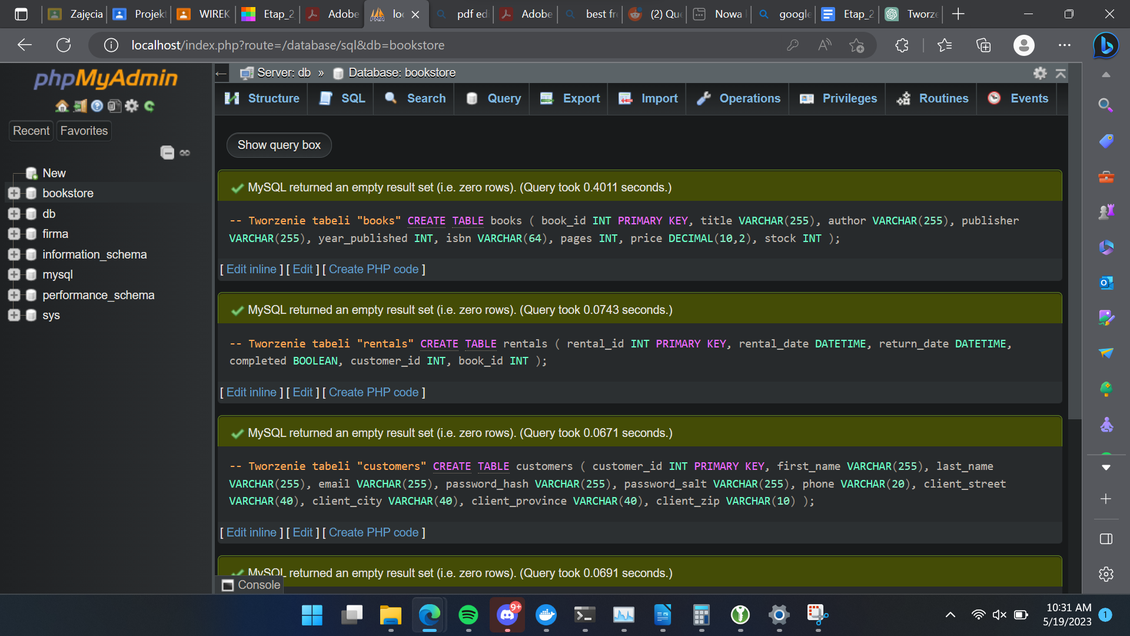
Task: Expand the mysql database node
Action: pos(14,274)
